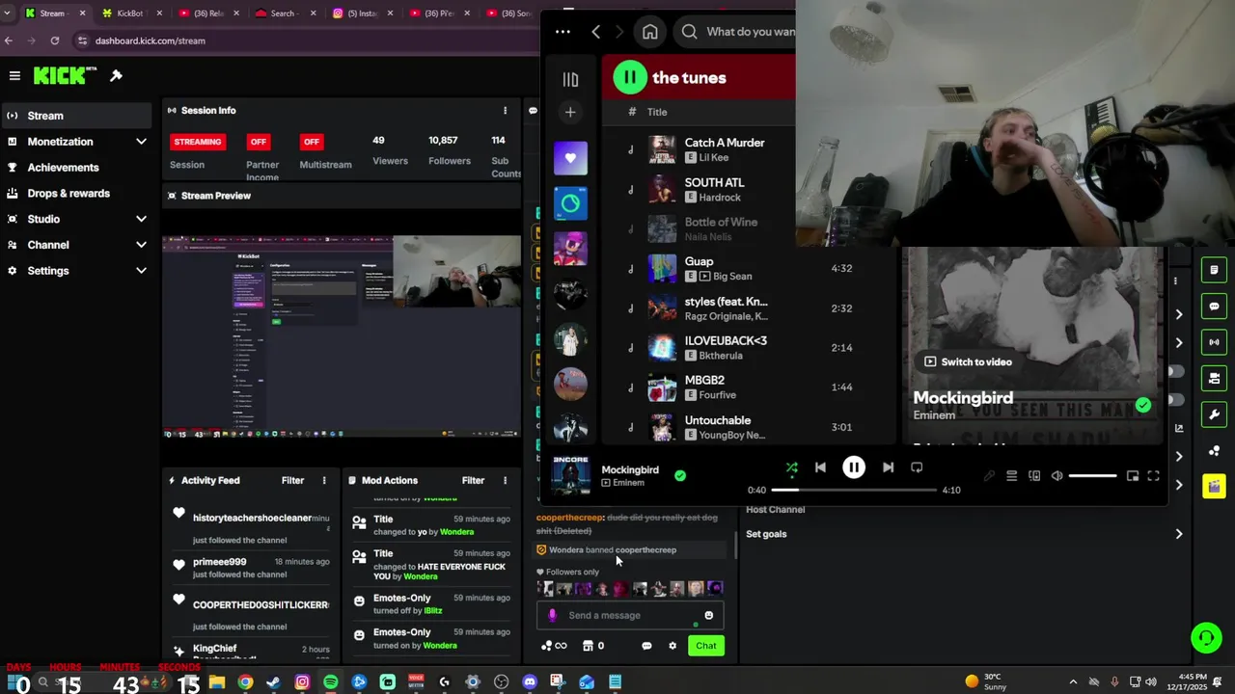Open emoji picker in chat input
Image resolution: width=1235 pixels, height=694 pixels.
tap(708, 615)
